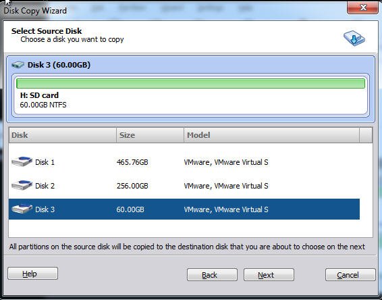
Task: Click the Disk 2 drive icon
Action: point(22,185)
